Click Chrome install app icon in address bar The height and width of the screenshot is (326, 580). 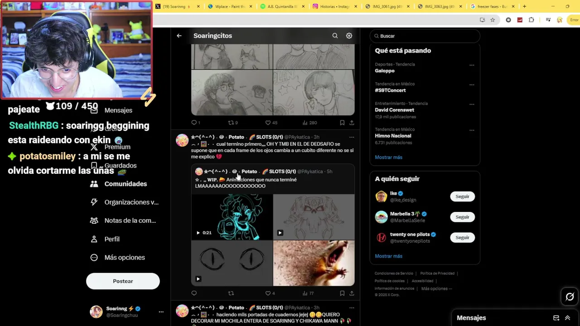click(483, 20)
